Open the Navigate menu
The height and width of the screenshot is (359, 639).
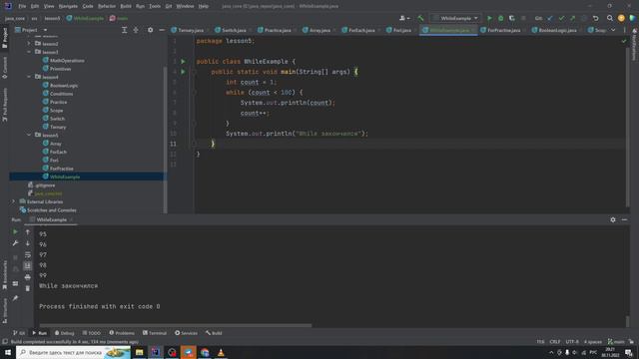coord(68,6)
